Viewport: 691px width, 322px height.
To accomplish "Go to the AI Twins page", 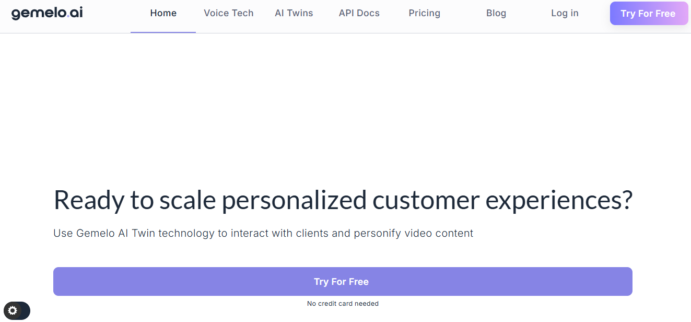I will [294, 14].
